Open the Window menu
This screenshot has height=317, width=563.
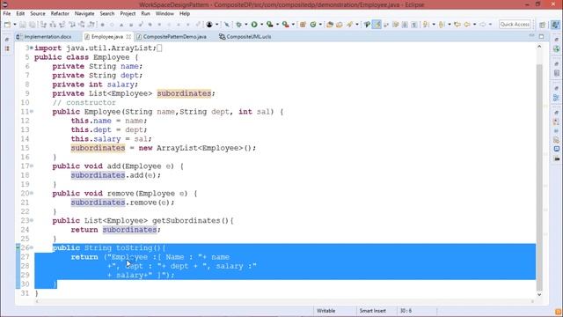pos(165,13)
